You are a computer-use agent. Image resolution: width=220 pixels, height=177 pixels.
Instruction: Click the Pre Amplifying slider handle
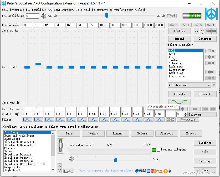click(107, 15)
